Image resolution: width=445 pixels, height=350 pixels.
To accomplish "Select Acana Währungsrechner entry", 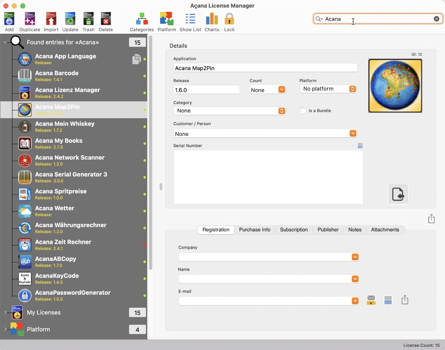I will click(74, 228).
